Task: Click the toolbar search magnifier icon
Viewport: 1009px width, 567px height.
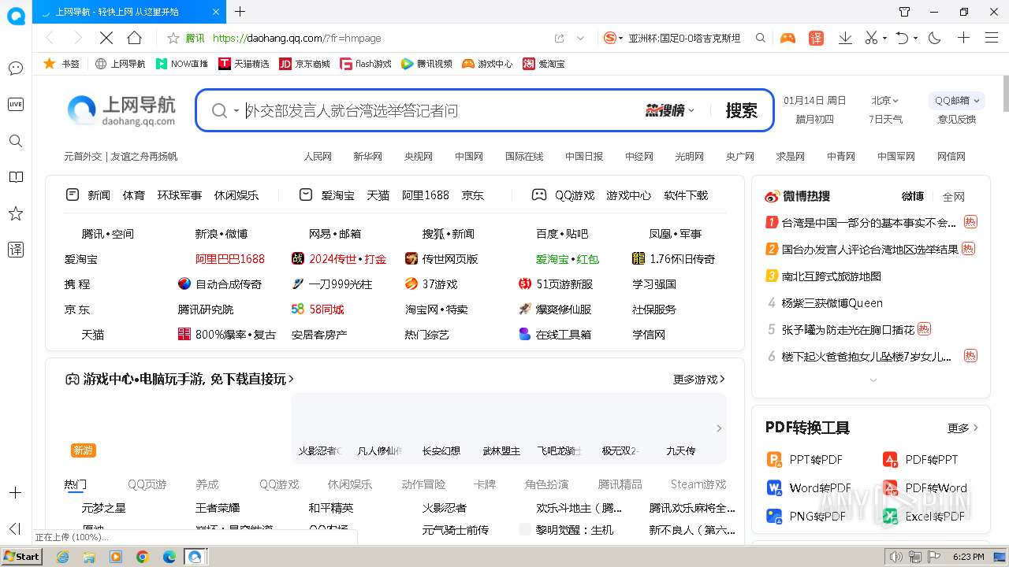Action: pos(761,38)
